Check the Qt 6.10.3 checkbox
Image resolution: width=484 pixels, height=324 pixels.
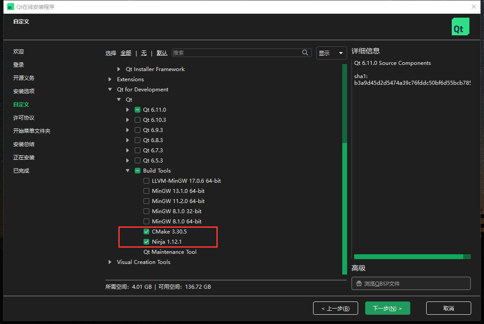(138, 120)
